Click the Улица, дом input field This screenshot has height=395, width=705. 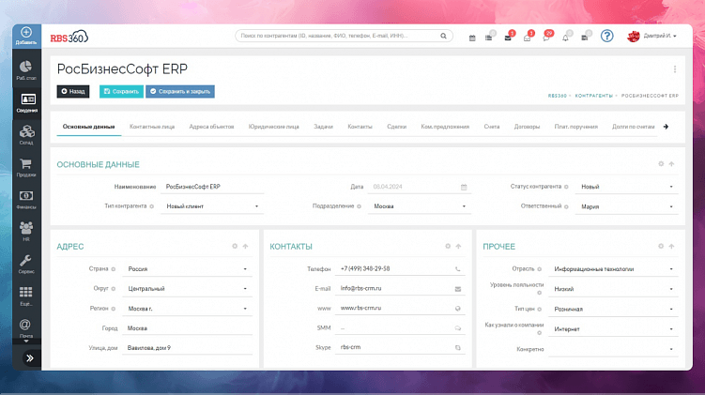188,348
